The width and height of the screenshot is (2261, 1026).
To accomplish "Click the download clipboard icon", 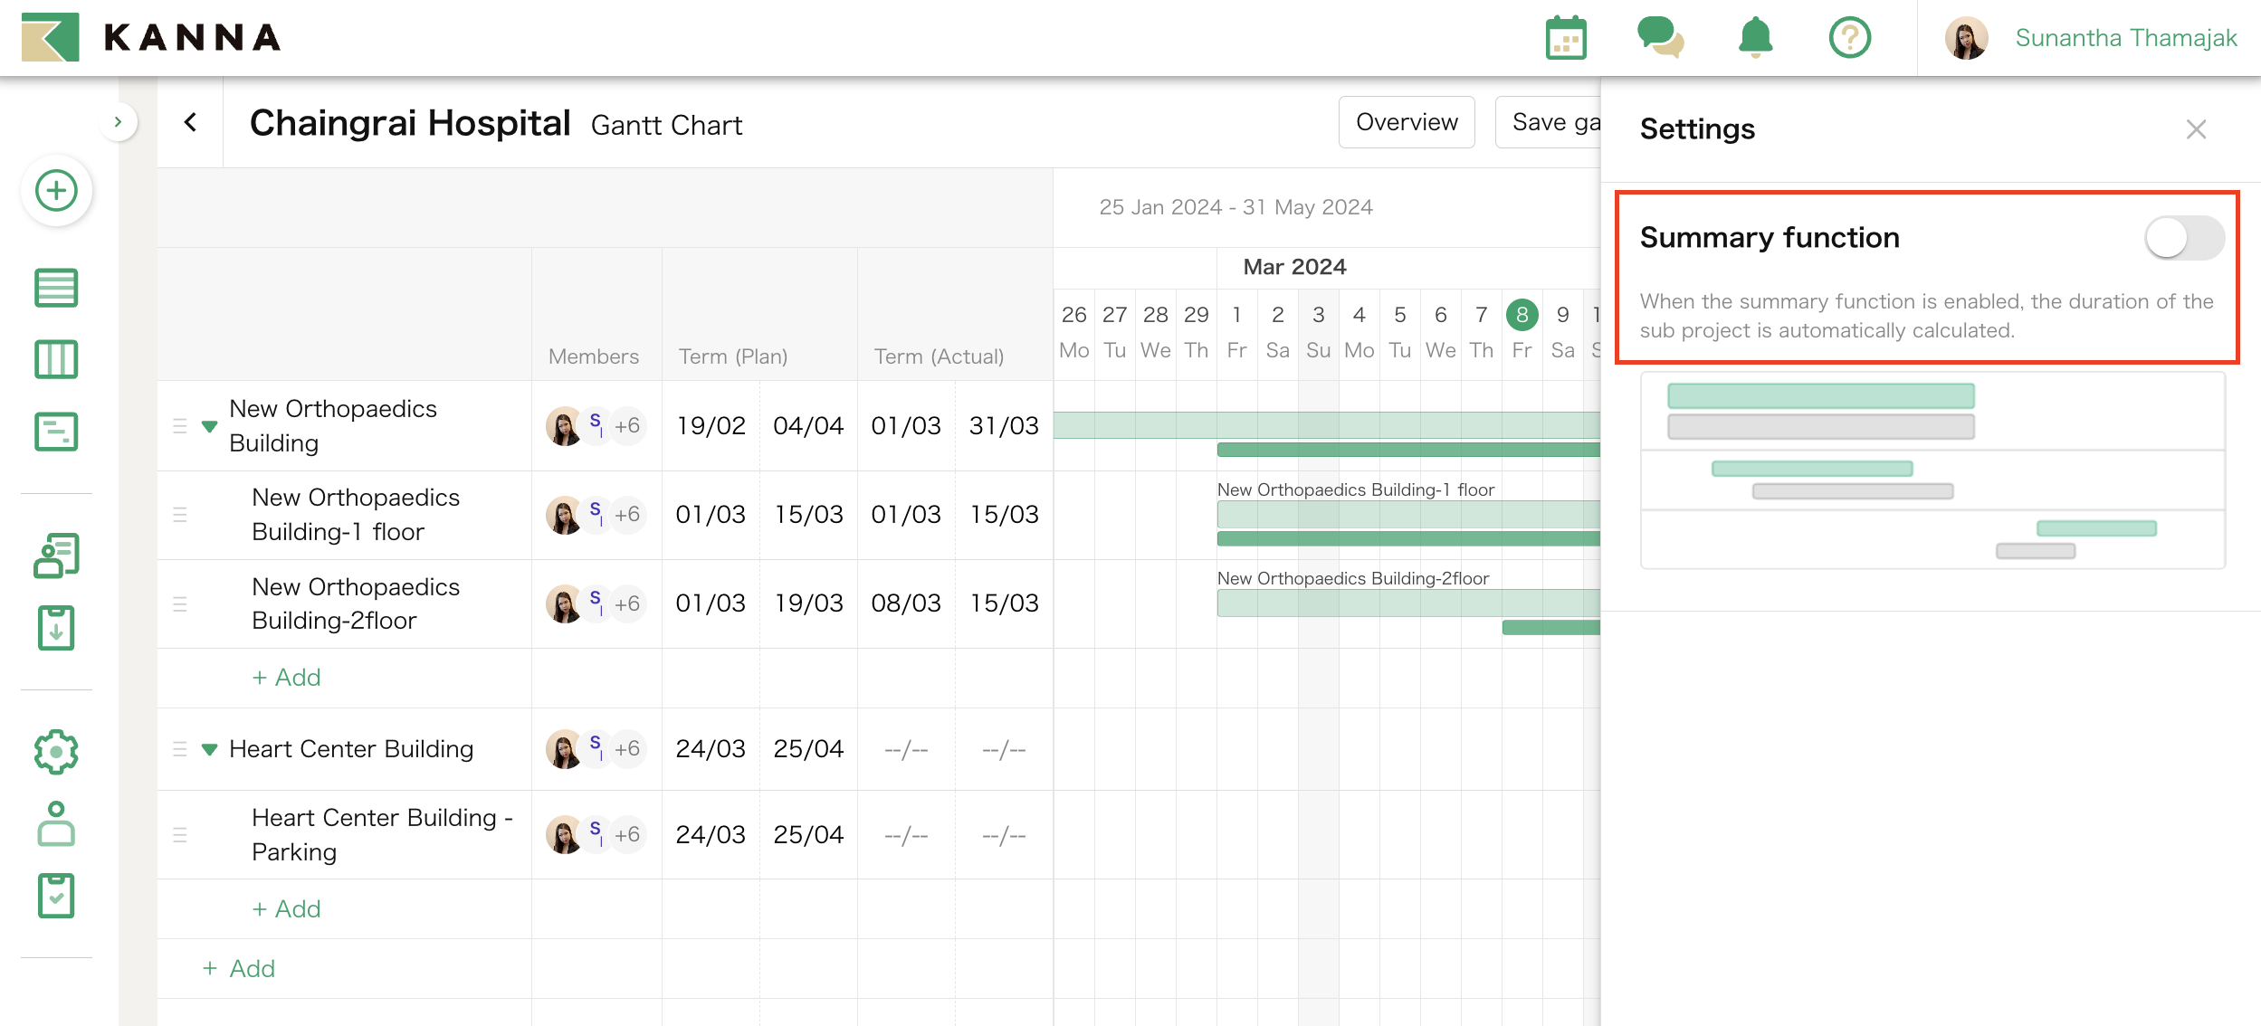I will (x=56, y=627).
